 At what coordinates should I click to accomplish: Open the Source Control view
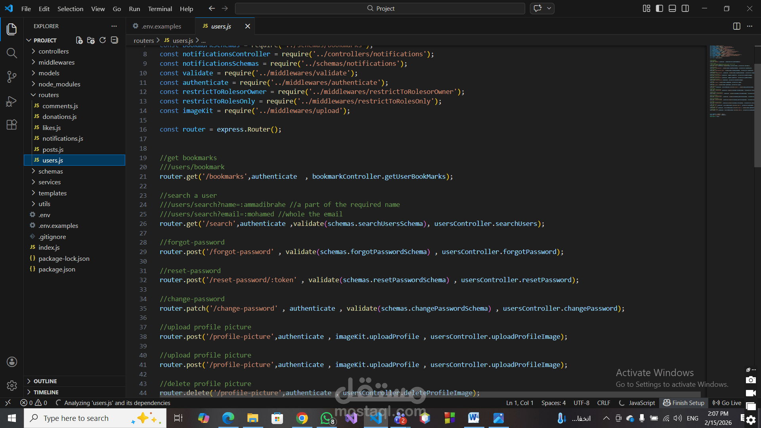click(11, 77)
